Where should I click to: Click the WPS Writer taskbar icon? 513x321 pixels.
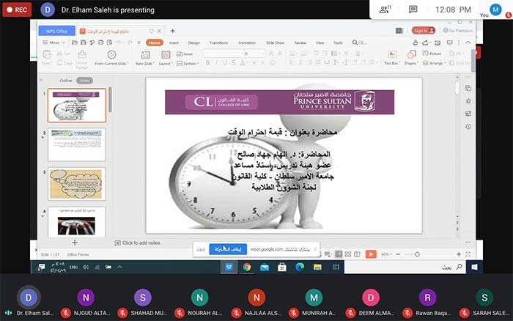tap(229, 267)
